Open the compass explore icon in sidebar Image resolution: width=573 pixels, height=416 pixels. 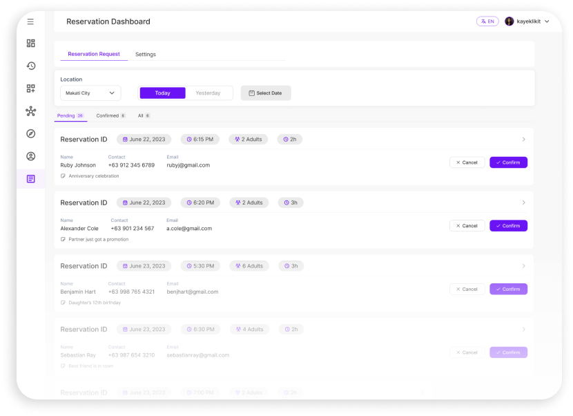tap(30, 133)
